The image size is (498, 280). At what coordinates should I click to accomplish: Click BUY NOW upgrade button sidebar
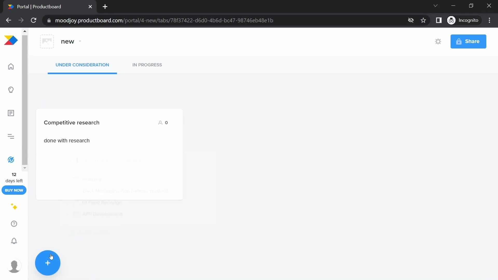[x=14, y=190]
